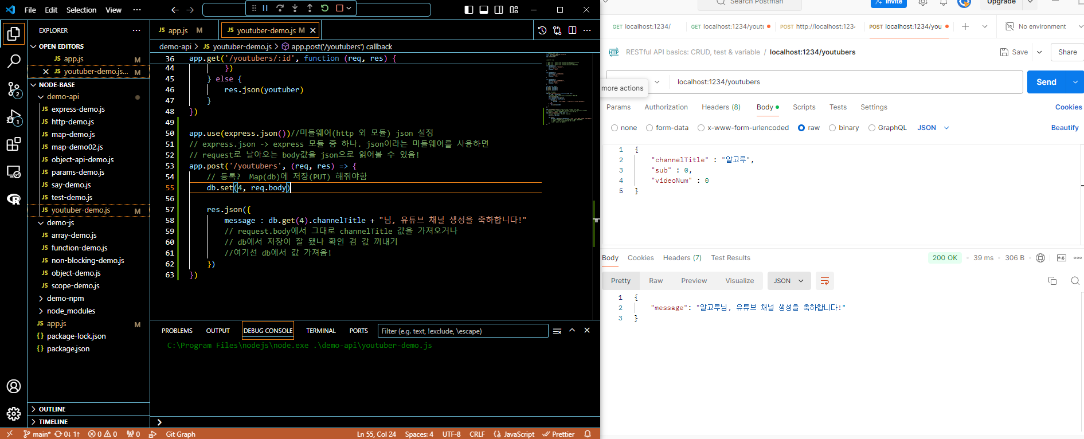The image size is (1084, 439).
Task: Click Step Over in debug toolbar
Action: (280, 8)
